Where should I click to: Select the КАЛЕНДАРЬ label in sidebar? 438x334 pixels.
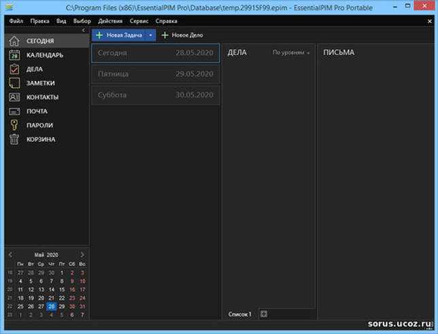pos(45,55)
